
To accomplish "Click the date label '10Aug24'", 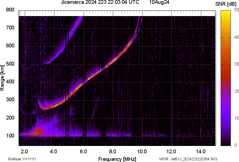I will pyautogui.click(x=159, y=2).
